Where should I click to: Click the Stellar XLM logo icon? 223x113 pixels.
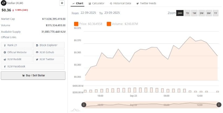(4, 3)
